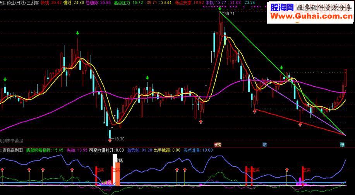The width and height of the screenshot is (355, 195).
Task: Select the 涨榜 badge on the time axis
Action: [x=218, y=145]
